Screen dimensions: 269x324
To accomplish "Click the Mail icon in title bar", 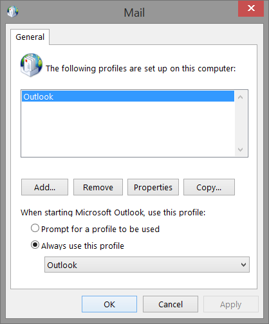I will click(13, 12).
